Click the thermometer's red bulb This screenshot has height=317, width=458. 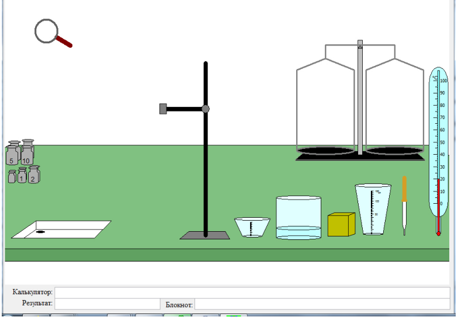point(438,234)
